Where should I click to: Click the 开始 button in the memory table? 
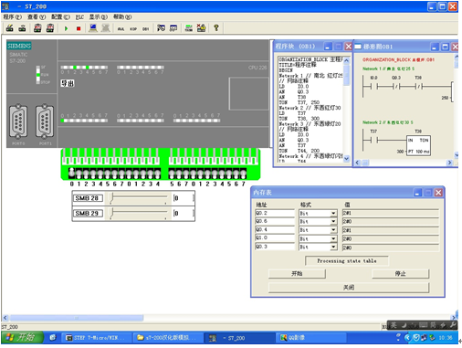point(297,273)
